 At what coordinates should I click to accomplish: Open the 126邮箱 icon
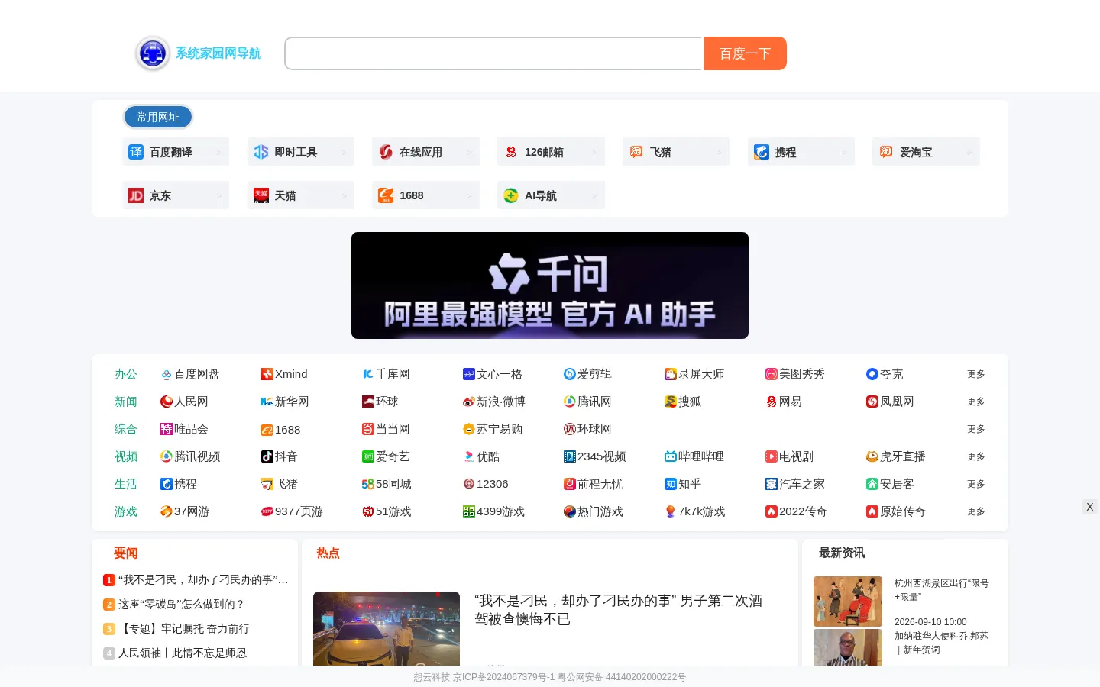(511, 152)
